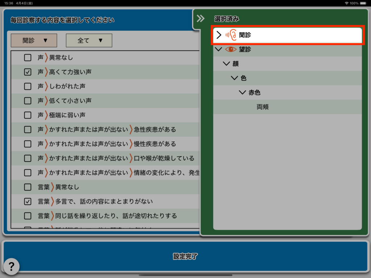371x278 pixels.
Task: Collapse the 顔 tree node
Action: [x=227, y=64]
